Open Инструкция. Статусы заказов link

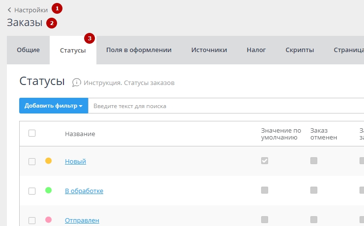129,83
